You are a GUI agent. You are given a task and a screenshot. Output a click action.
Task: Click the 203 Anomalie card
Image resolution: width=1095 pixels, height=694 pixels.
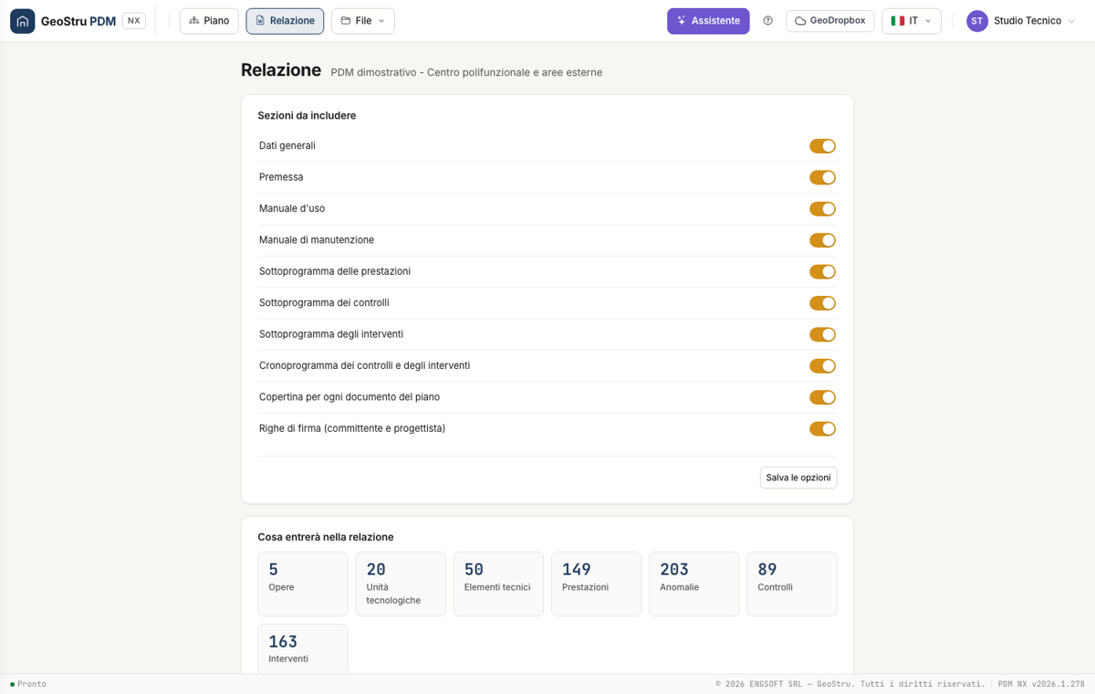click(694, 584)
